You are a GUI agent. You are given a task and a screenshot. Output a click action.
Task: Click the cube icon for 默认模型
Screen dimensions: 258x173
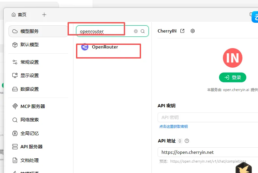pos(15,45)
